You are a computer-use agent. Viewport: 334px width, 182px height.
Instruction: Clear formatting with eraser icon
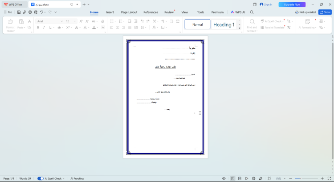click(103, 21)
